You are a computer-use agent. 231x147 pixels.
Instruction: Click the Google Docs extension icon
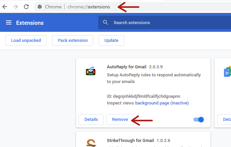coord(227,71)
